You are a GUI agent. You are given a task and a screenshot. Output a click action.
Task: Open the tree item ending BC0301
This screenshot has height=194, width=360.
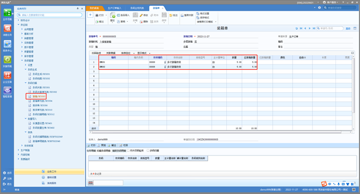pos(41,87)
